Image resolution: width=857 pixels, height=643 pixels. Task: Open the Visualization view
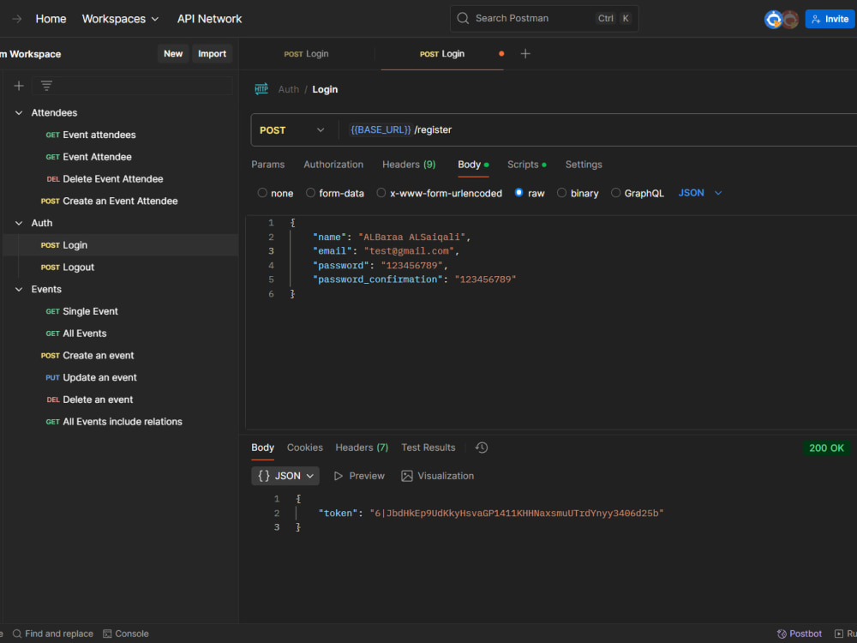(437, 476)
